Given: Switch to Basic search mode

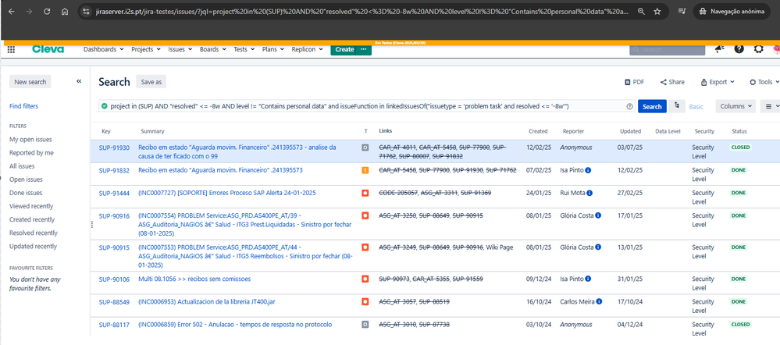Looking at the screenshot, I should (696, 106).
